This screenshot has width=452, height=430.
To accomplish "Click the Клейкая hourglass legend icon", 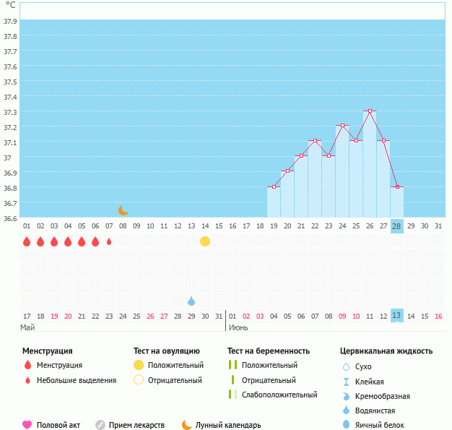I will pyautogui.click(x=347, y=382).
